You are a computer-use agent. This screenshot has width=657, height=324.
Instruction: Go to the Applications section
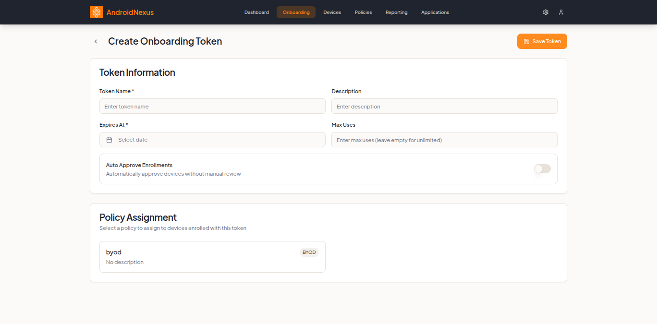[435, 12]
